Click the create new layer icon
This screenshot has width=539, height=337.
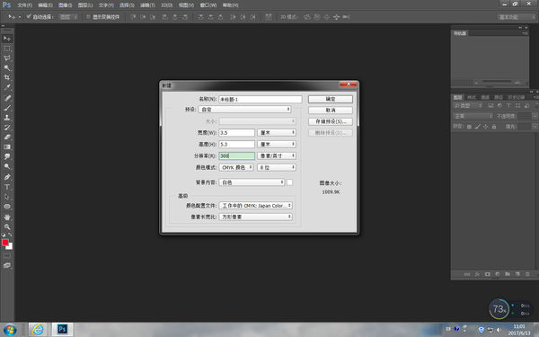coord(517,274)
